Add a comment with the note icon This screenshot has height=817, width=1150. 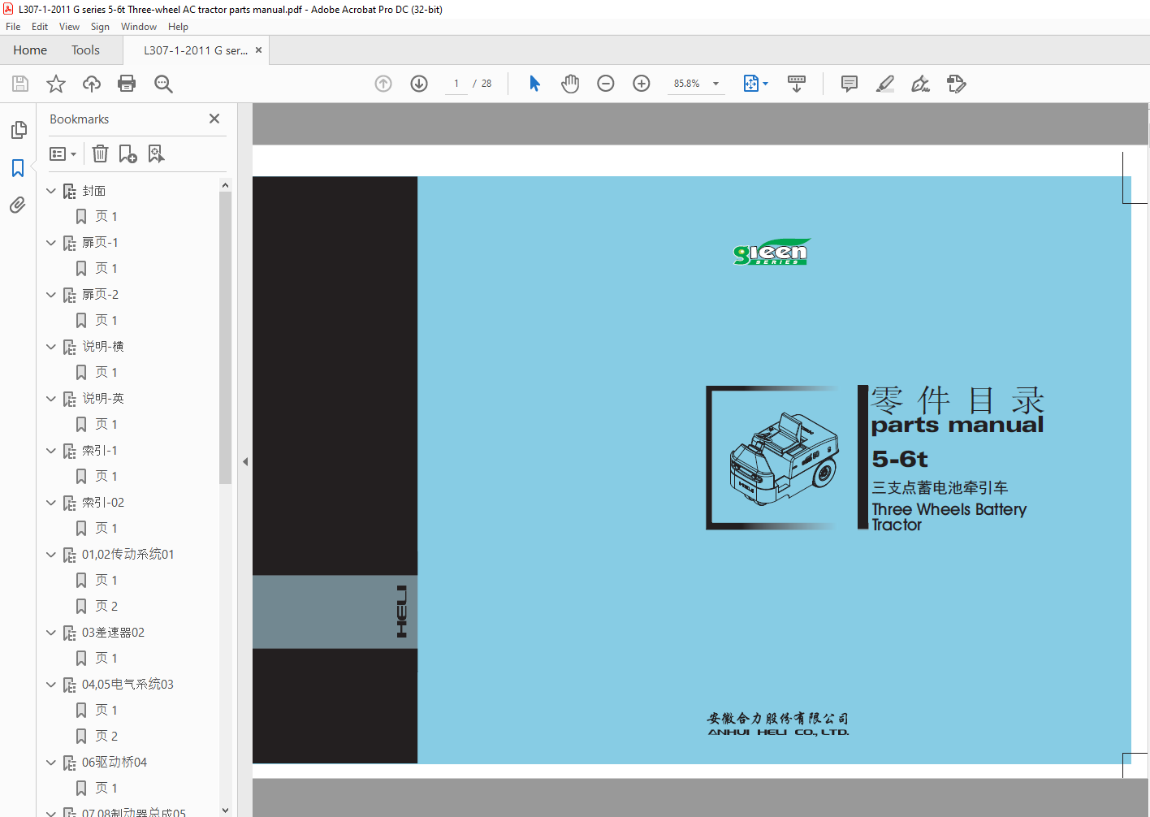click(x=850, y=84)
